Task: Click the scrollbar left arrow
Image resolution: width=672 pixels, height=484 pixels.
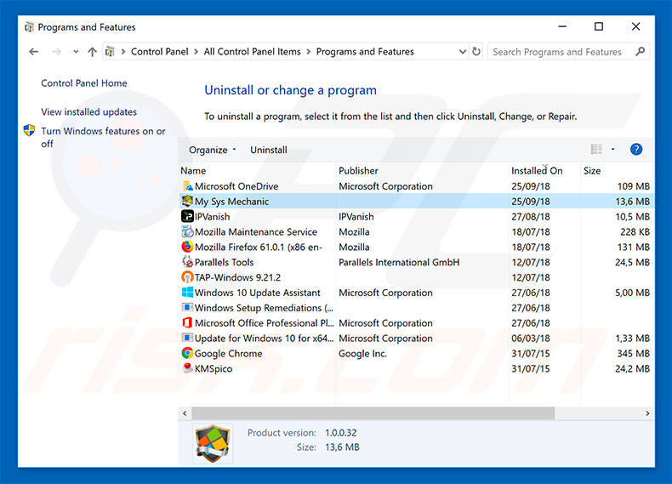Action: point(185,413)
